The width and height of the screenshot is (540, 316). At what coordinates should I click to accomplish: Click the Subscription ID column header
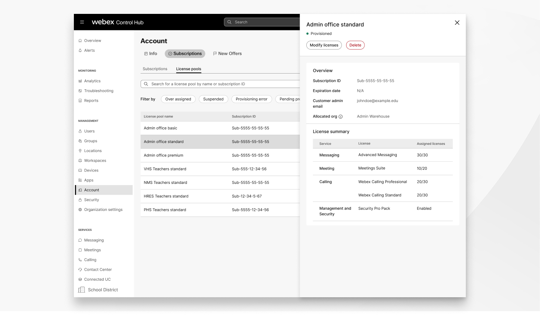244,116
